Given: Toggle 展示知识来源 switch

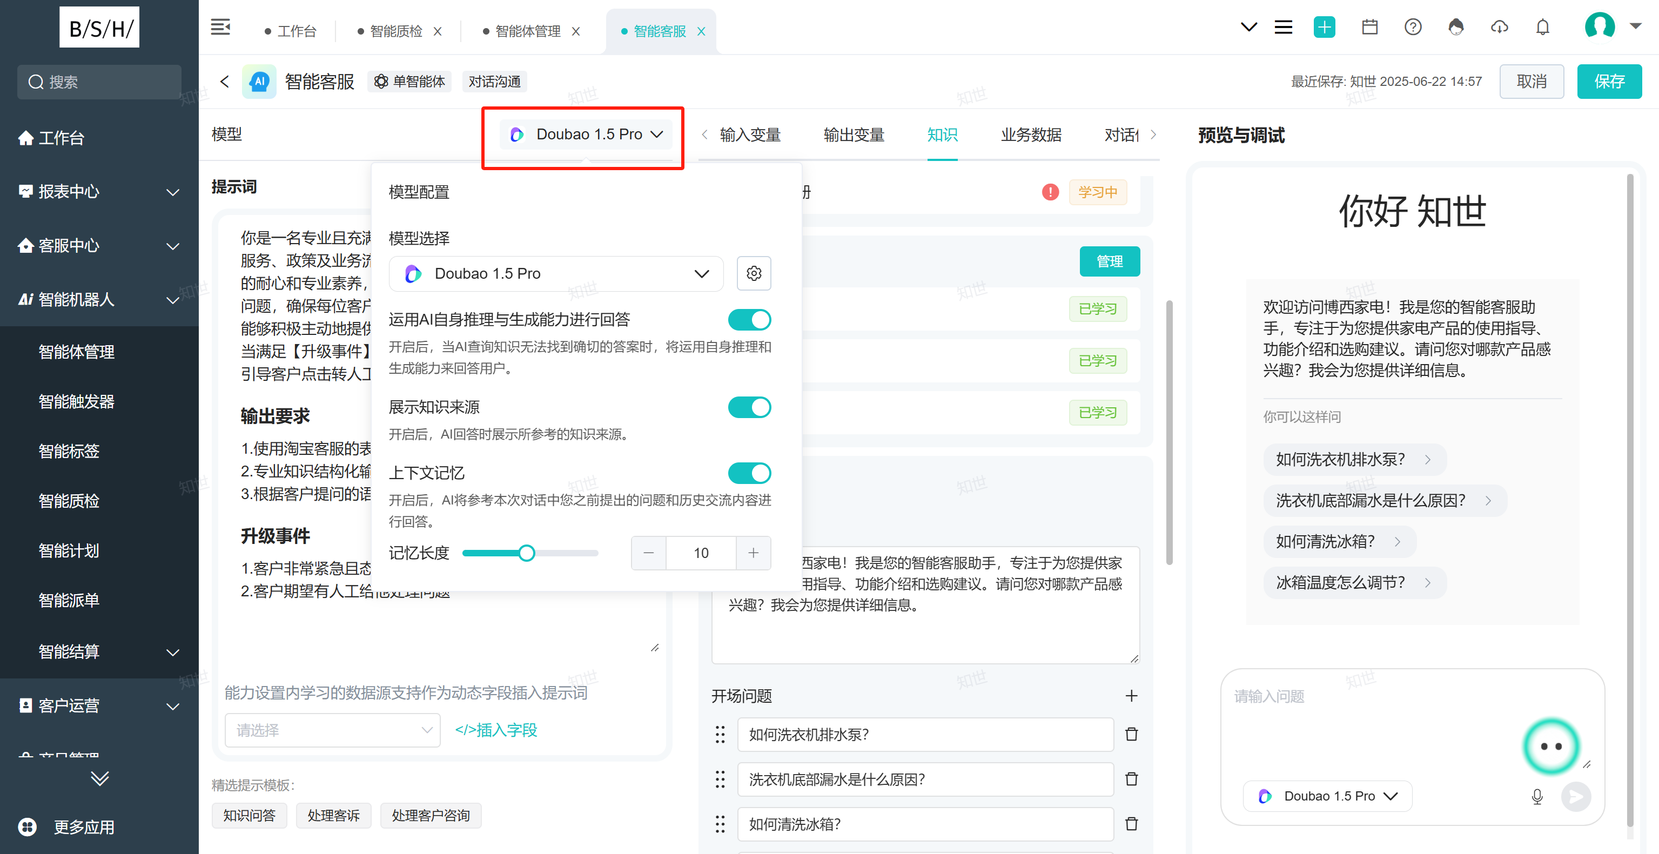Looking at the screenshot, I should click(x=749, y=407).
